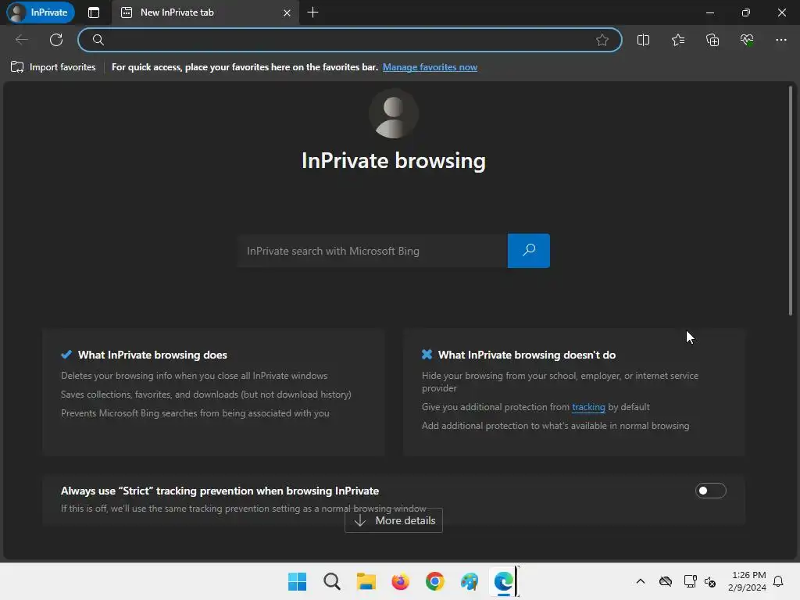This screenshot has width=800, height=600.
Task: Focus InPrivate search with Microsoft Bing box
Action: click(373, 251)
